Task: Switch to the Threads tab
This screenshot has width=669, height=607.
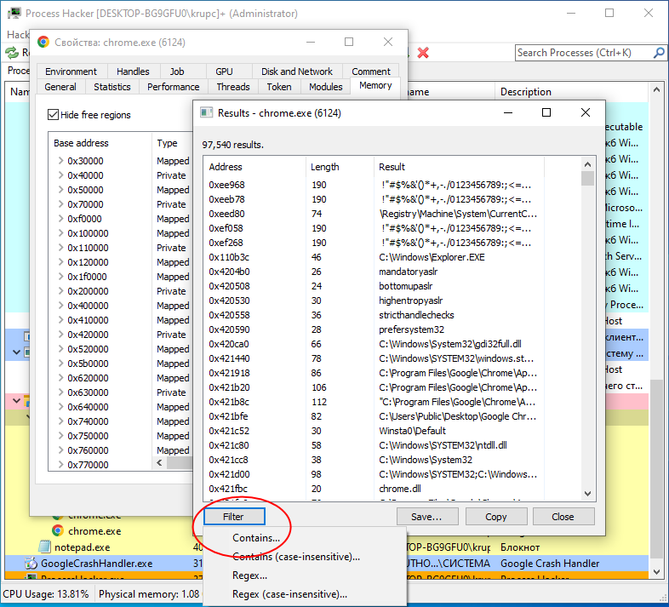Action: (x=233, y=87)
